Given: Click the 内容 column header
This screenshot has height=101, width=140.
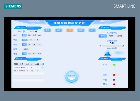Looking at the screenshot, I should click(37, 64).
